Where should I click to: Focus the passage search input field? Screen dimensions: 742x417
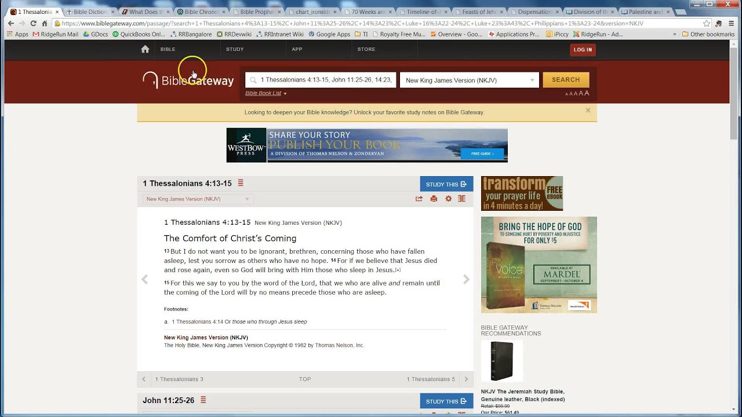(321, 80)
